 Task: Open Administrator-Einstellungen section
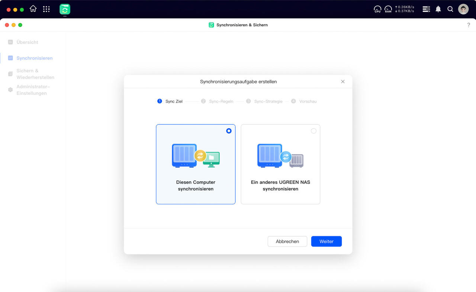coord(33,90)
